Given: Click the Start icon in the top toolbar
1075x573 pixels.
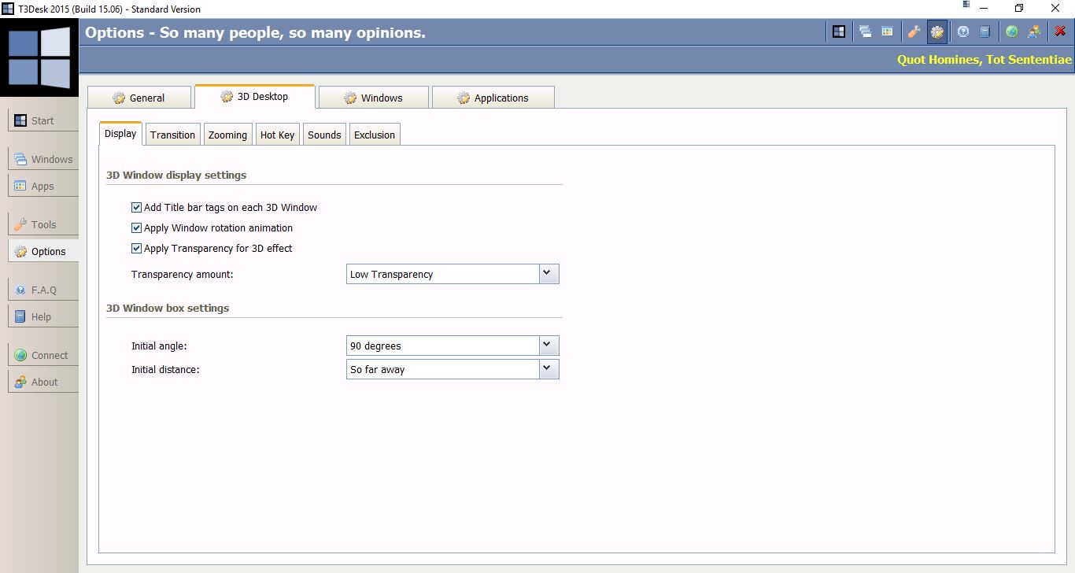Looking at the screenshot, I should point(840,31).
